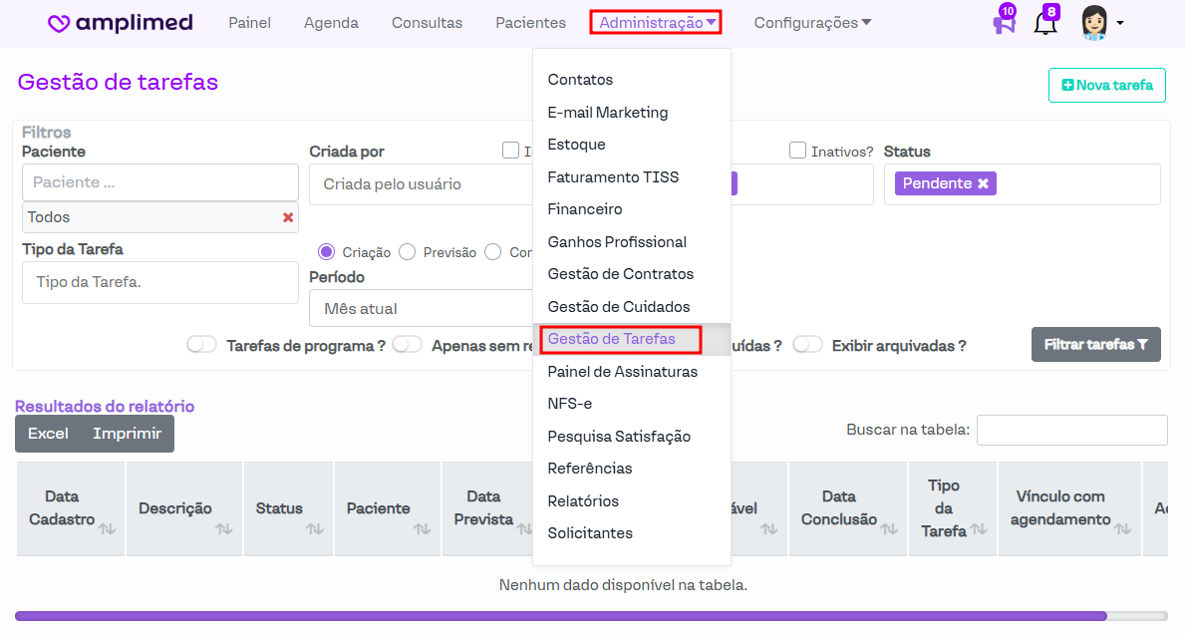Click the Amplimed heart logo

[59, 23]
